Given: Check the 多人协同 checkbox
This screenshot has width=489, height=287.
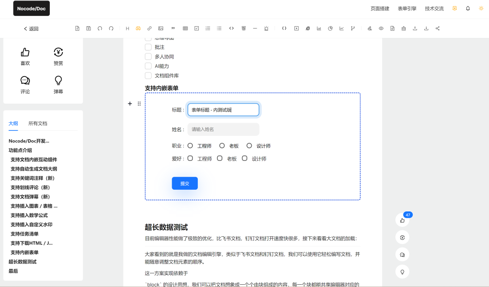Looking at the screenshot, I should coord(148,57).
